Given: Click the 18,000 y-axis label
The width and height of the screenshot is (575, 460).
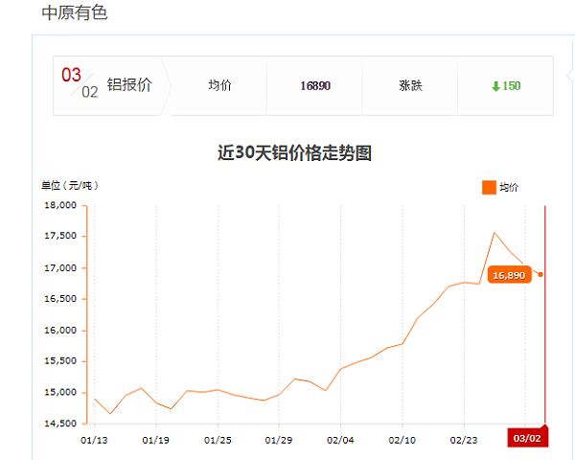Looking at the screenshot, I should [x=59, y=205].
